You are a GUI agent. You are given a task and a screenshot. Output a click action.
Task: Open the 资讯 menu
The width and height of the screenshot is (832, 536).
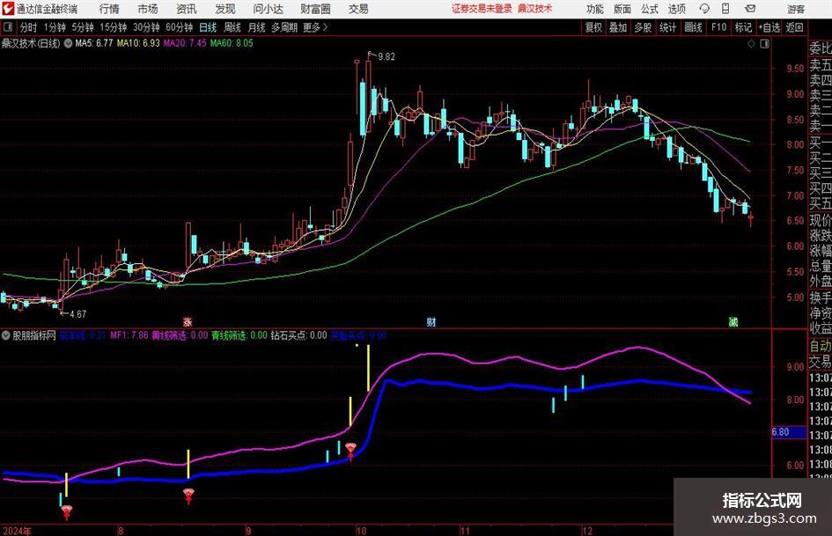[187, 9]
